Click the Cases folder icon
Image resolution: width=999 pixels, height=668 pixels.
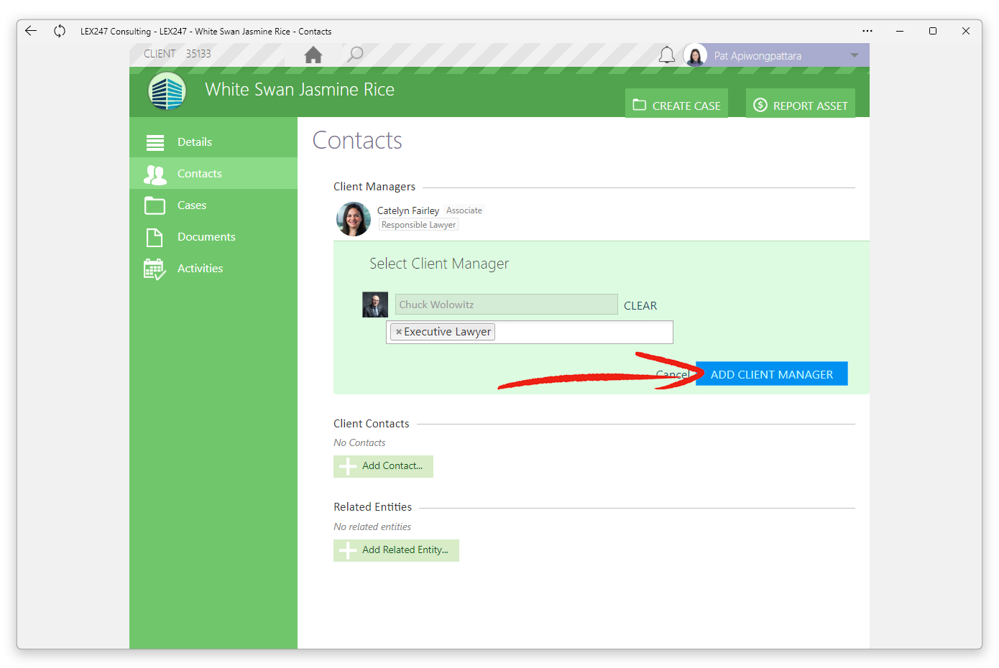pyautogui.click(x=155, y=205)
